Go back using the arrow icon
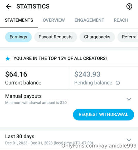The width and height of the screenshot is (138, 150). point(9,7)
